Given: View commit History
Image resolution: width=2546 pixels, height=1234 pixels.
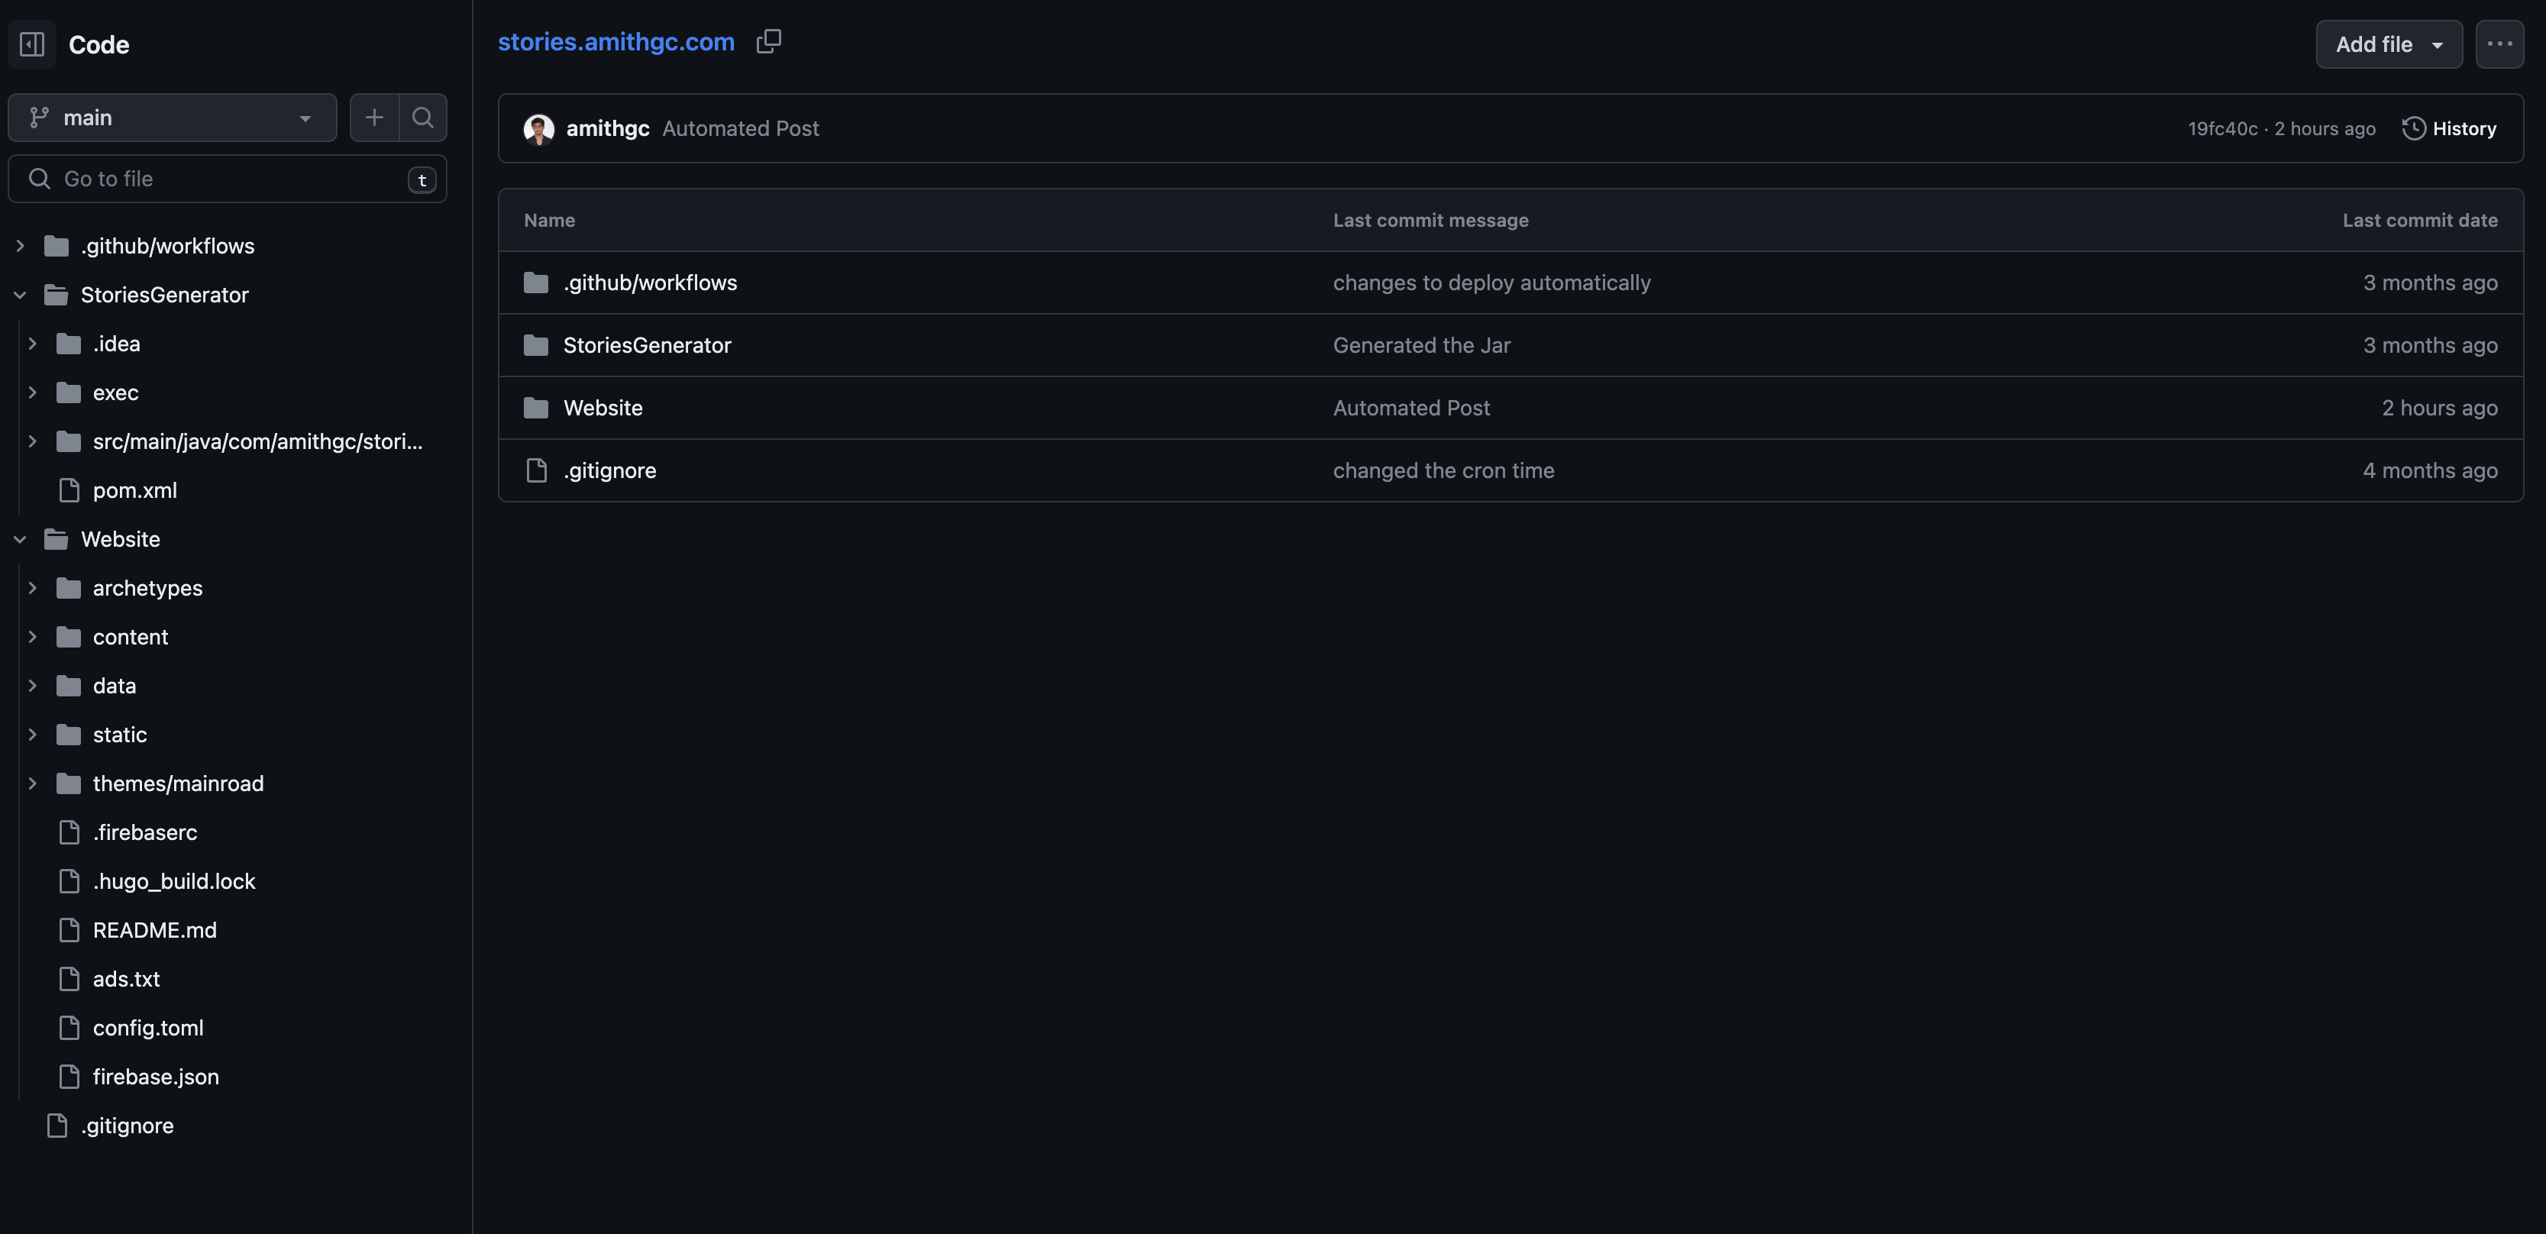Looking at the screenshot, I should 2449,128.
